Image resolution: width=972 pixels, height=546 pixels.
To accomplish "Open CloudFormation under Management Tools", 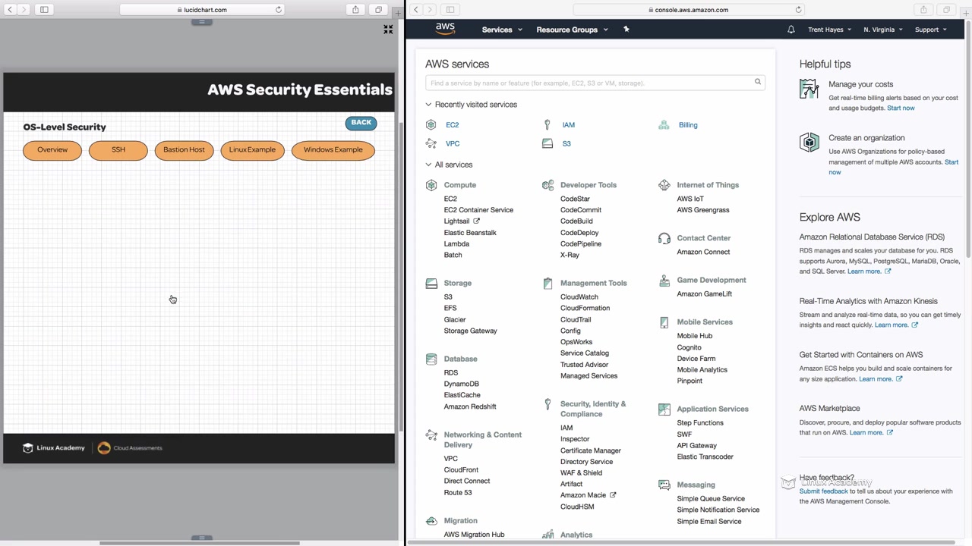I will click(x=585, y=308).
